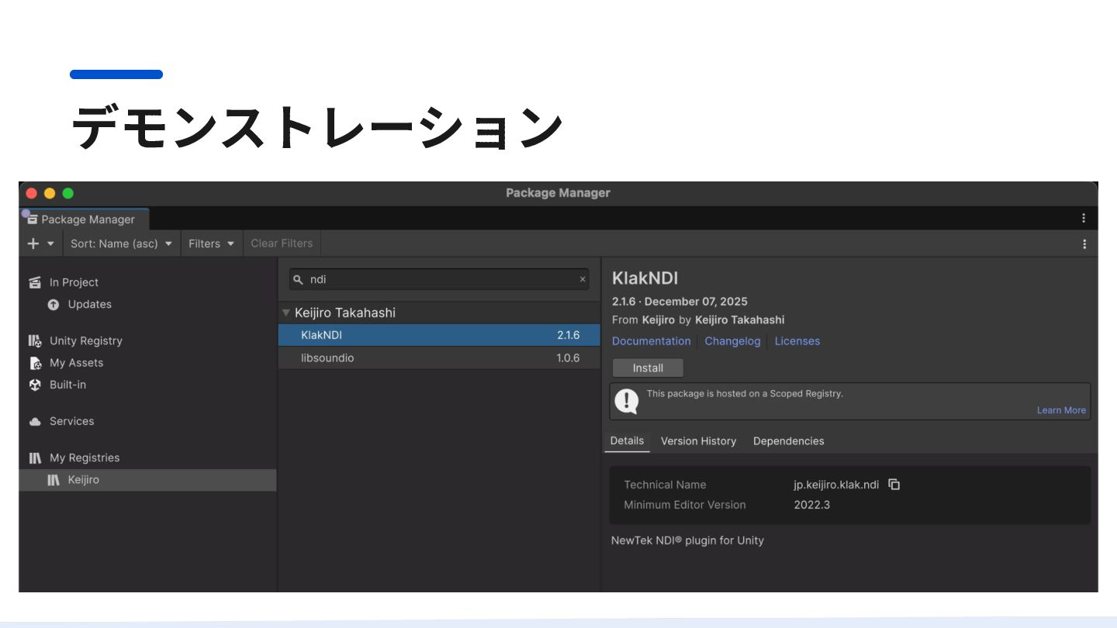Image resolution: width=1117 pixels, height=628 pixels.
Task: Click the search field containing ndi
Action: coord(439,279)
